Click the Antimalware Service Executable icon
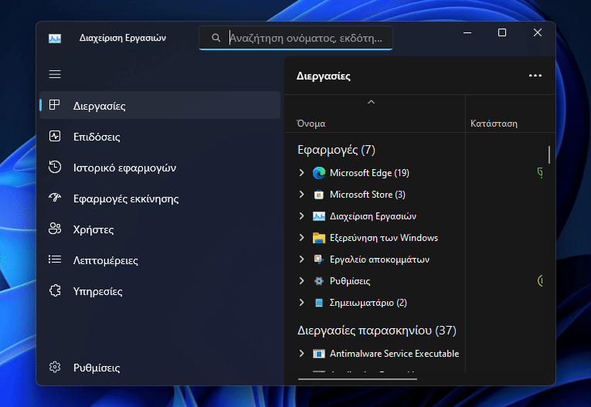This screenshot has height=407, width=591. pos(319,354)
